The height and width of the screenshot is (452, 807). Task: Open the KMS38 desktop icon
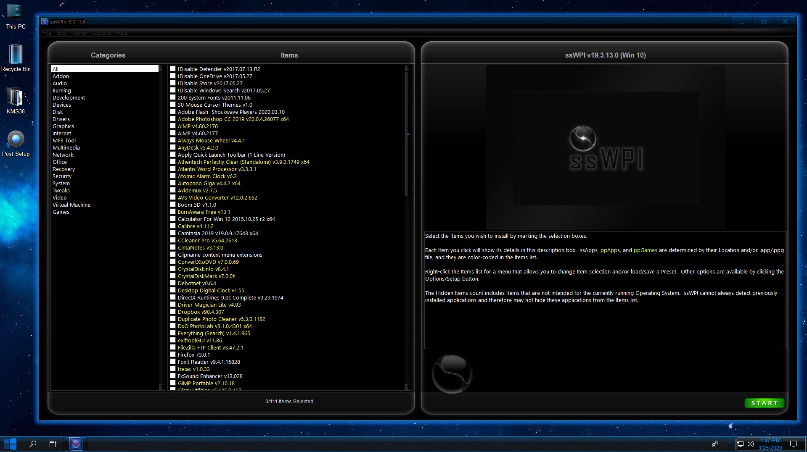pos(16,101)
